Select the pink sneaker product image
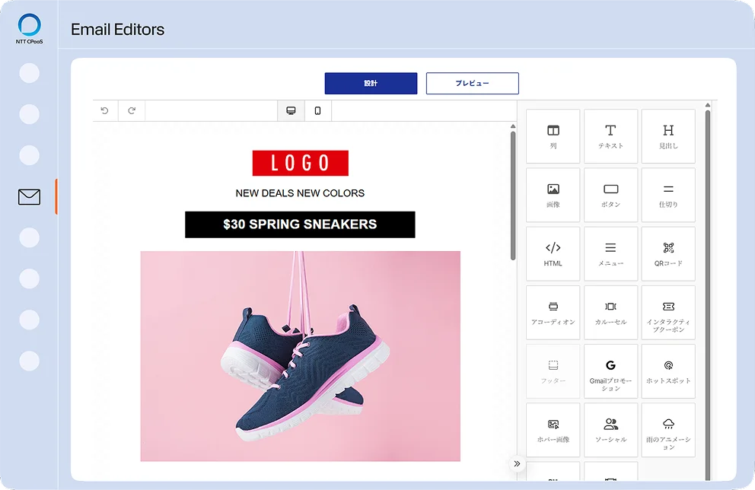This screenshot has height=490, width=755. pyautogui.click(x=301, y=356)
